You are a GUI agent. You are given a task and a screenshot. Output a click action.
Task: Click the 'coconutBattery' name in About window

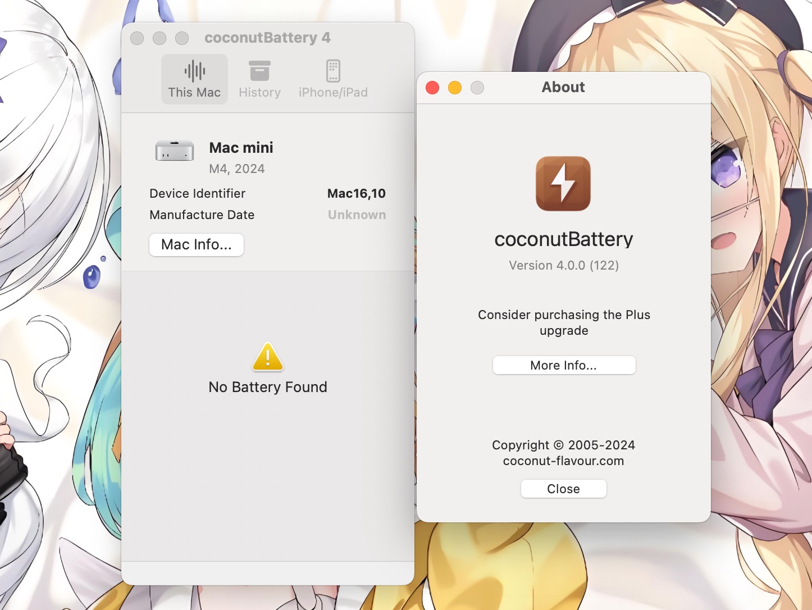tap(564, 239)
